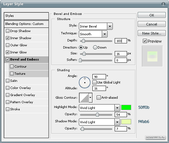Click the layer style preview thumbnail
The image size is (169, 143).
point(152,56)
